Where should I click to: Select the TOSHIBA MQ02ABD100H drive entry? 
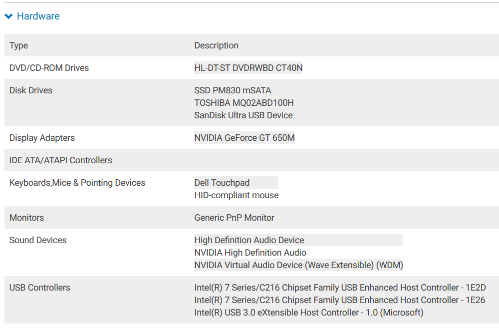tap(244, 103)
